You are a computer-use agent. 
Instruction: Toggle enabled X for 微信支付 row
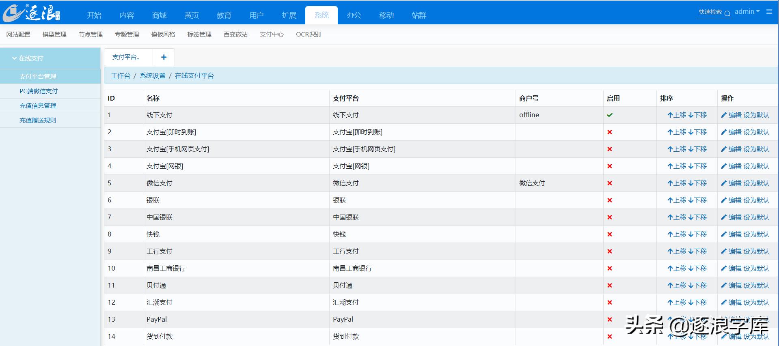610,183
